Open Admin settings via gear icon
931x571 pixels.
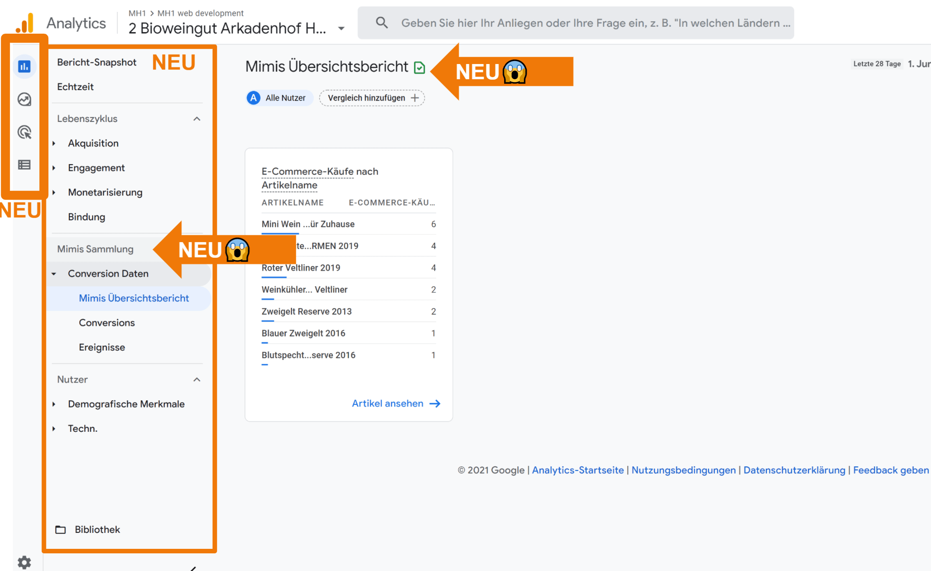coord(24,562)
